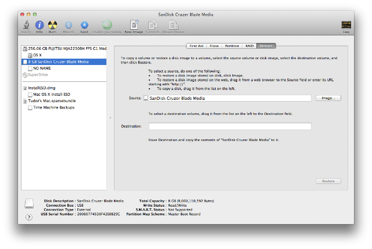Select the NO NAME volume

[64, 68]
